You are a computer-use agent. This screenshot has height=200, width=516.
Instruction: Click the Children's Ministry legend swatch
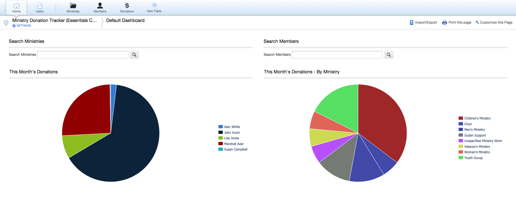click(x=461, y=118)
